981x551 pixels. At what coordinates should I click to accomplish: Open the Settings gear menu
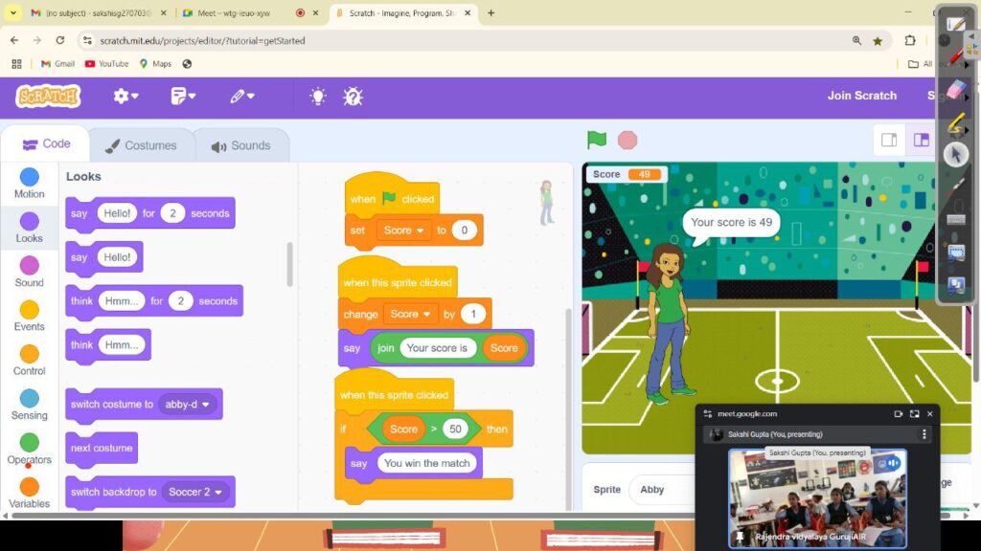[125, 97]
